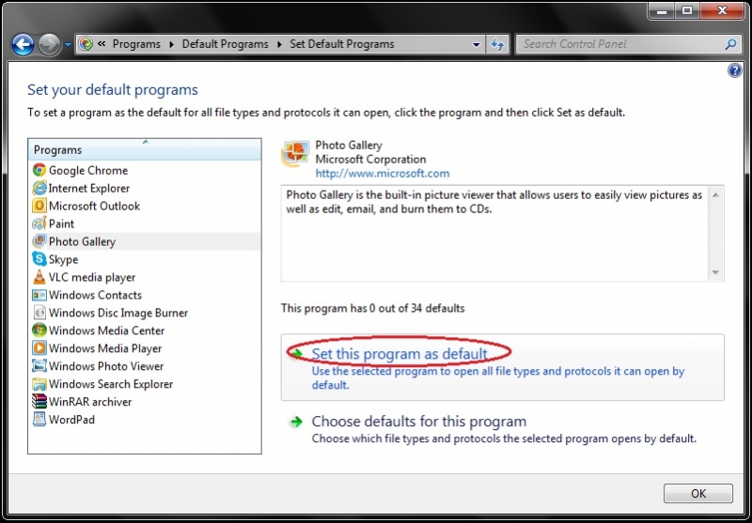Click the Back navigation arrow button
The width and height of the screenshot is (752, 523).
click(x=23, y=44)
